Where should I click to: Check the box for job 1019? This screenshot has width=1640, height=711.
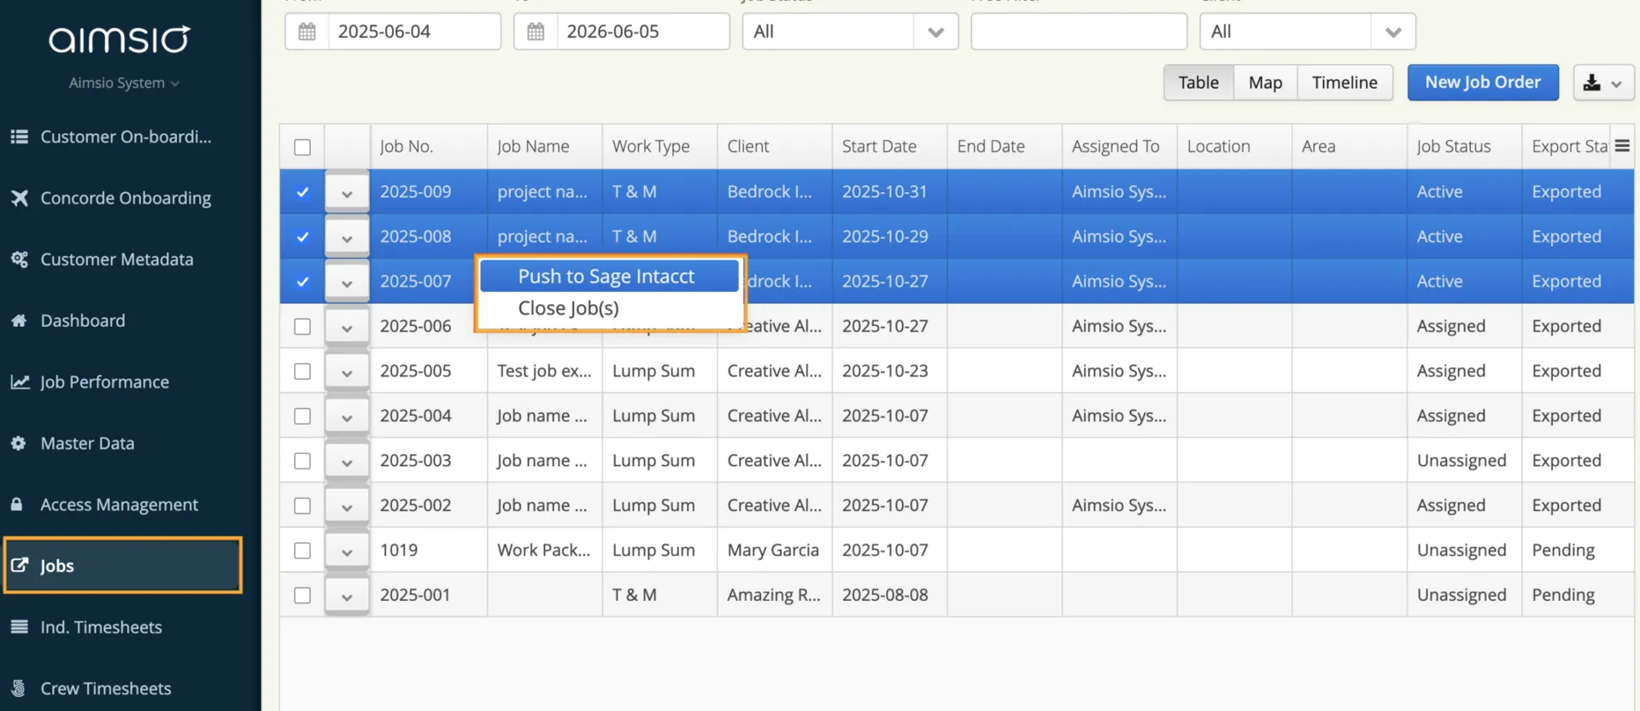pos(302,551)
